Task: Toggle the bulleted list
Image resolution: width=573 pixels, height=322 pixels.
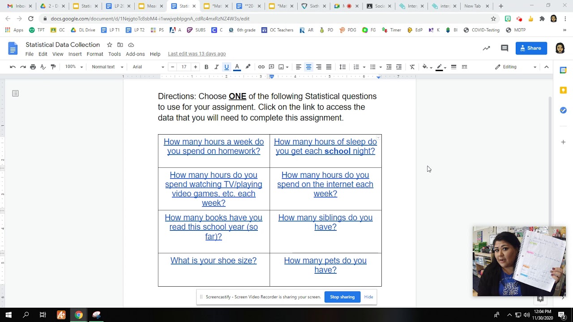Action: click(x=372, y=67)
